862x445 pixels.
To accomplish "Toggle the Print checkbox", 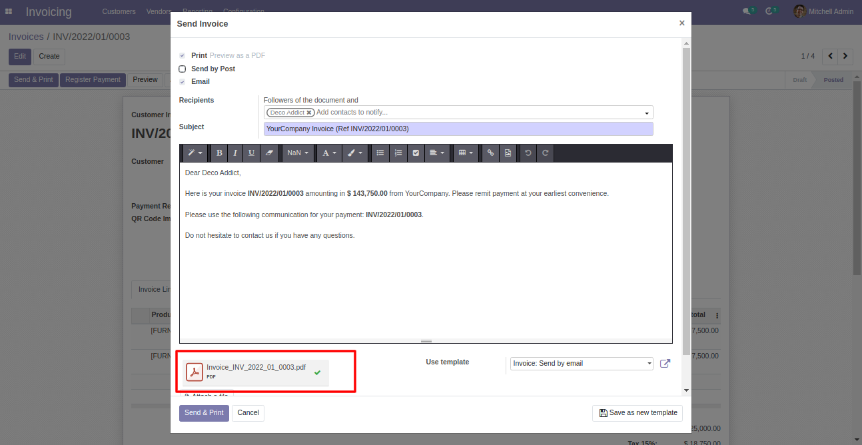I will [x=183, y=56].
